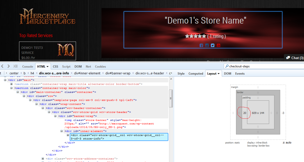Go back with Firebug's left arrow

(x=2, y=66)
